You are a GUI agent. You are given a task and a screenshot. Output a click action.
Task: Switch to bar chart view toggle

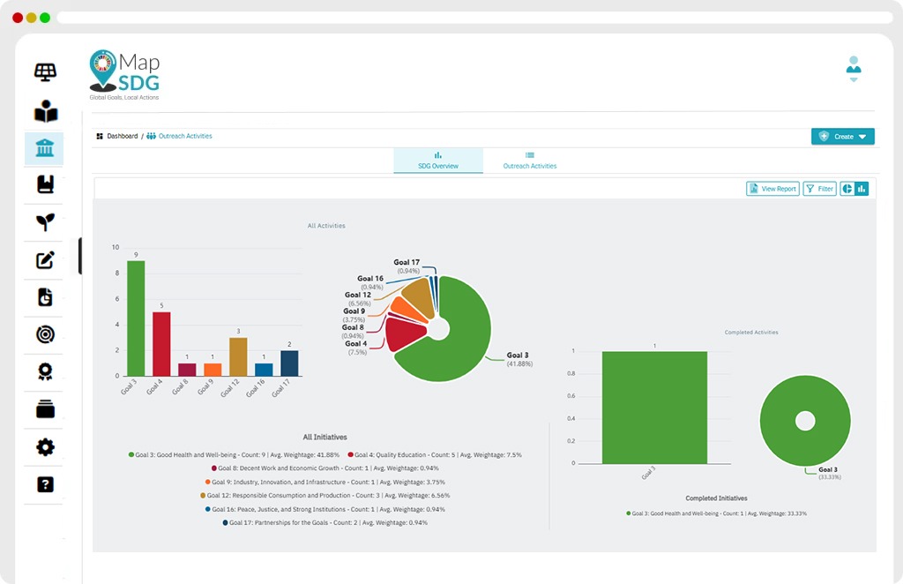click(862, 189)
